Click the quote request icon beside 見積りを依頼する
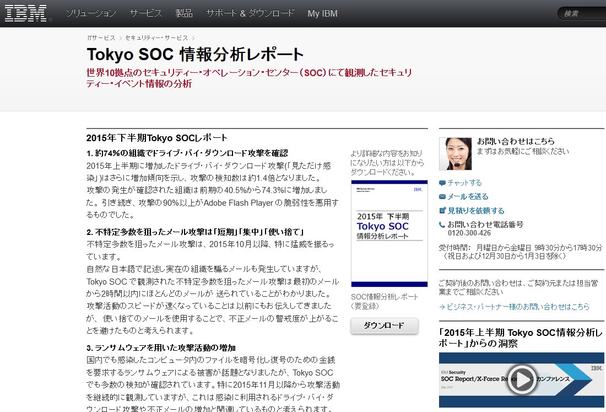 [x=442, y=211]
